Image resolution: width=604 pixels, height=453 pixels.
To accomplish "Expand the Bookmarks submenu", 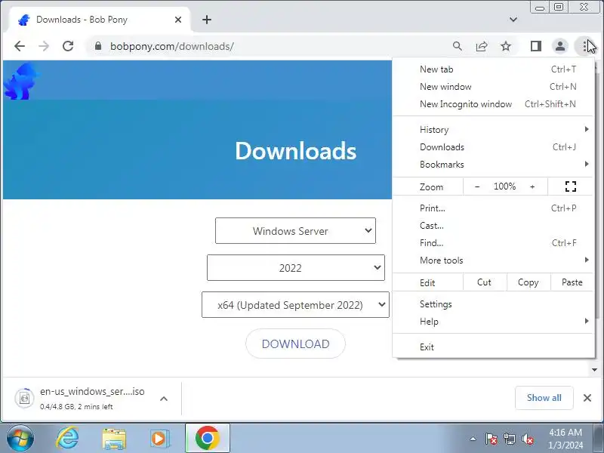I will 493,165.
